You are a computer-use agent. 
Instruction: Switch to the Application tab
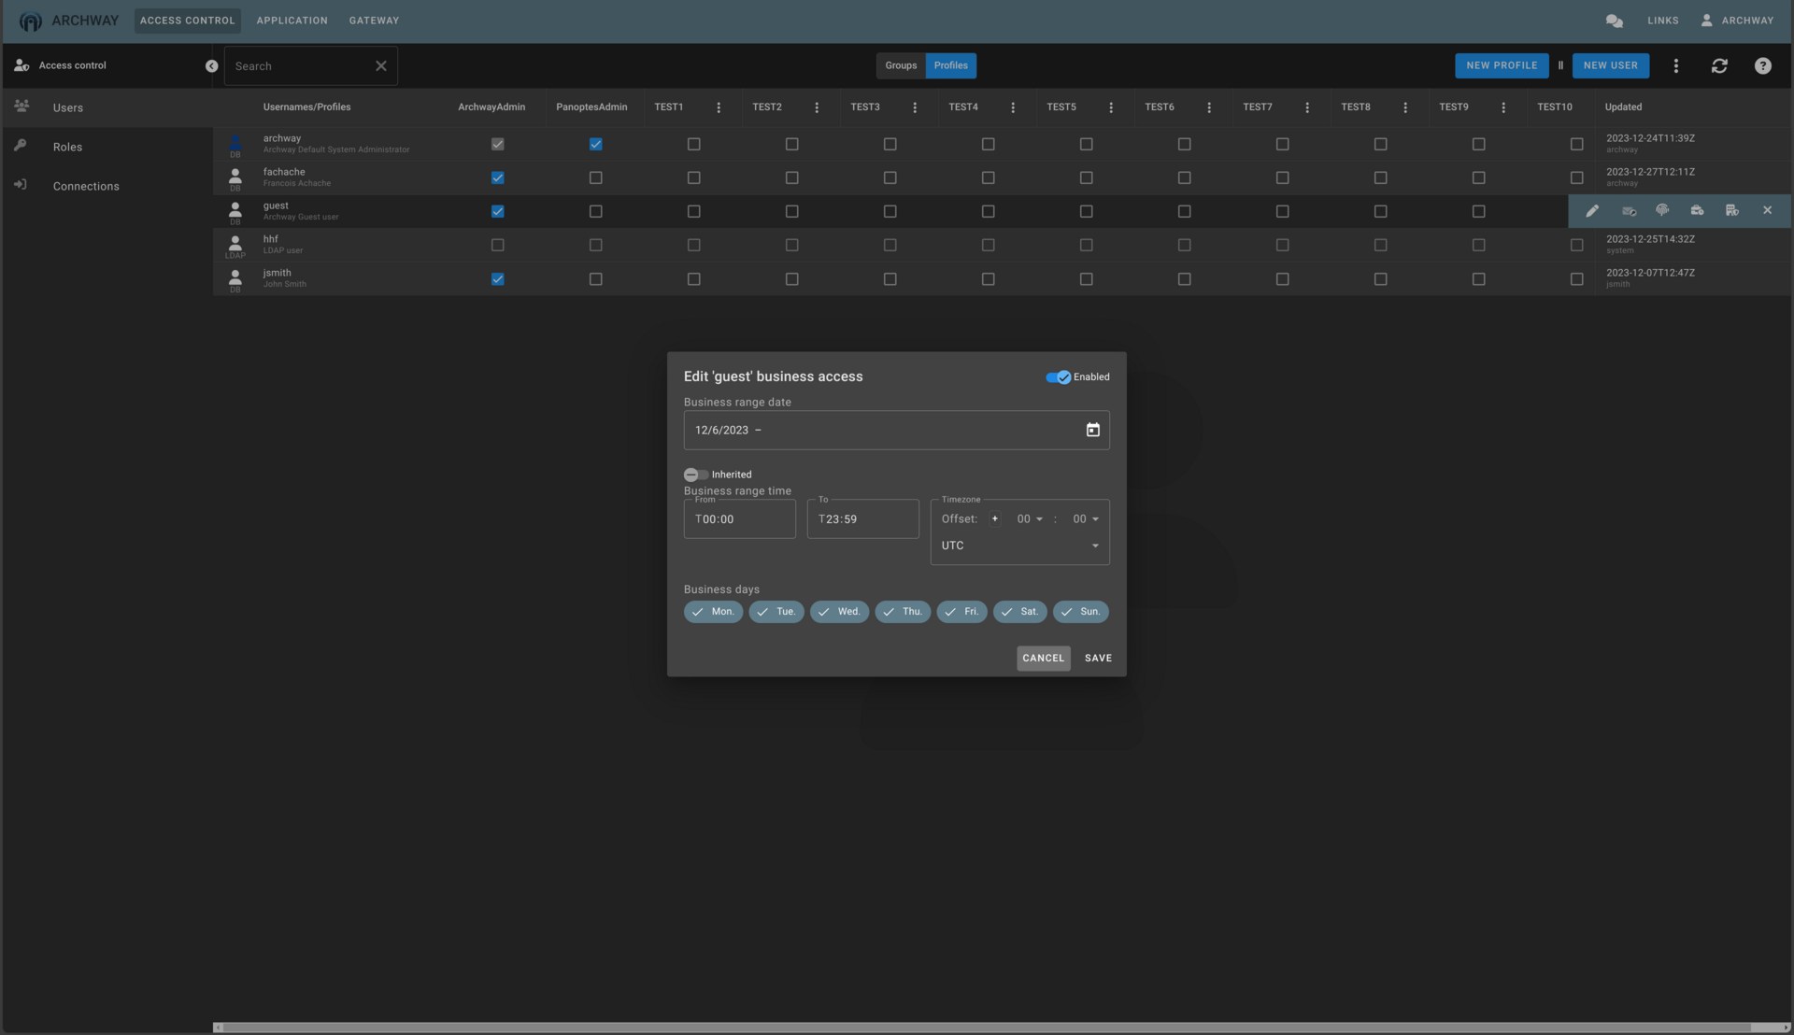pos(292,21)
